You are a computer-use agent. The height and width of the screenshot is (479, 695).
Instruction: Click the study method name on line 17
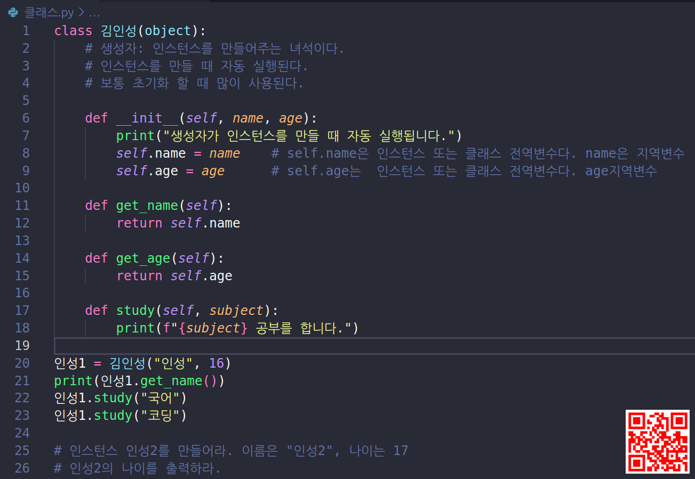point(135,311)
